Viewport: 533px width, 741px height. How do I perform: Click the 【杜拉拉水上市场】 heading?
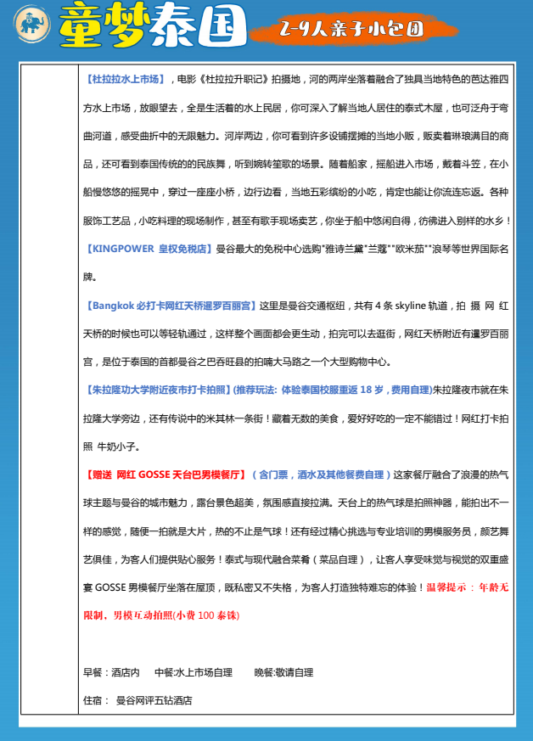(126, 79)
